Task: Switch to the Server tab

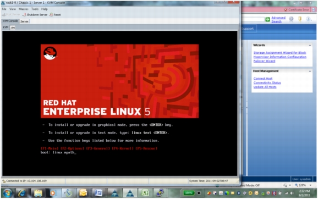Action: tap(24, 21)
